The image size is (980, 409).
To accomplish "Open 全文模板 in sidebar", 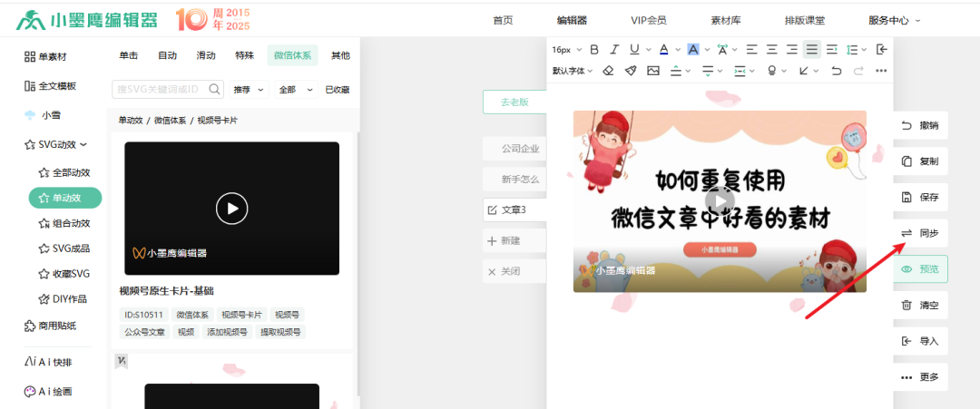I will click(x=50, y=86).
